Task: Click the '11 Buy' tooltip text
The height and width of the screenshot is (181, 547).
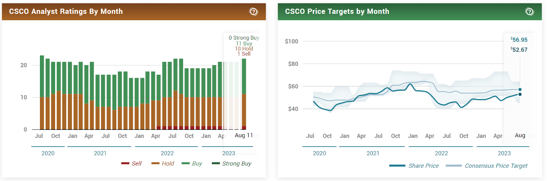Action: tap(244, 43)
